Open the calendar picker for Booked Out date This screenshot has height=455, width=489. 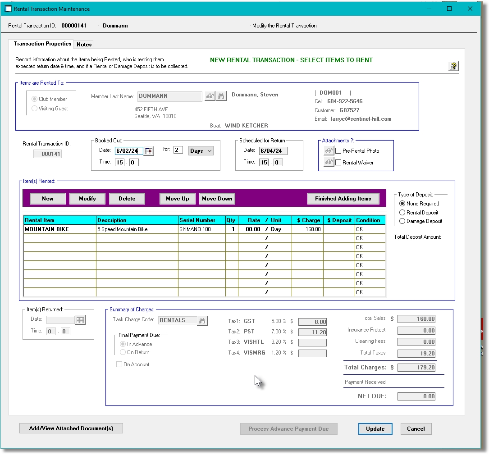click(149, 150)
